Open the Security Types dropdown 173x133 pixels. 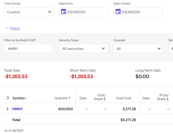point(83,49)
